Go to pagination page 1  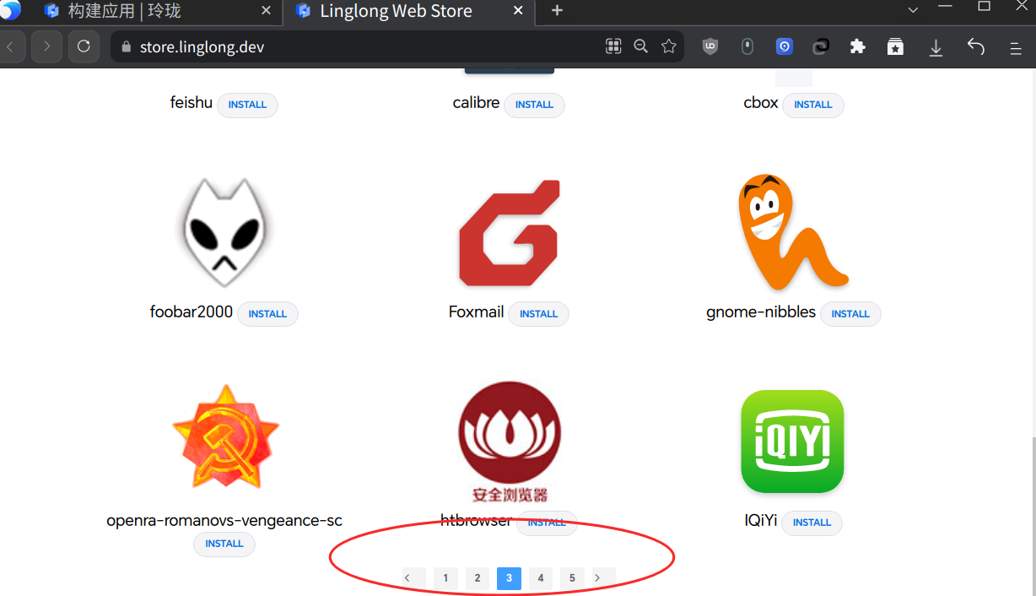[x=445, y=578]
